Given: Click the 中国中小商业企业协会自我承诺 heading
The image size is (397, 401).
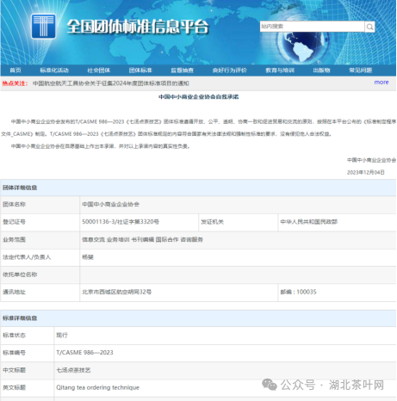Looking at the screenshot, I should [x=198, y=97].
